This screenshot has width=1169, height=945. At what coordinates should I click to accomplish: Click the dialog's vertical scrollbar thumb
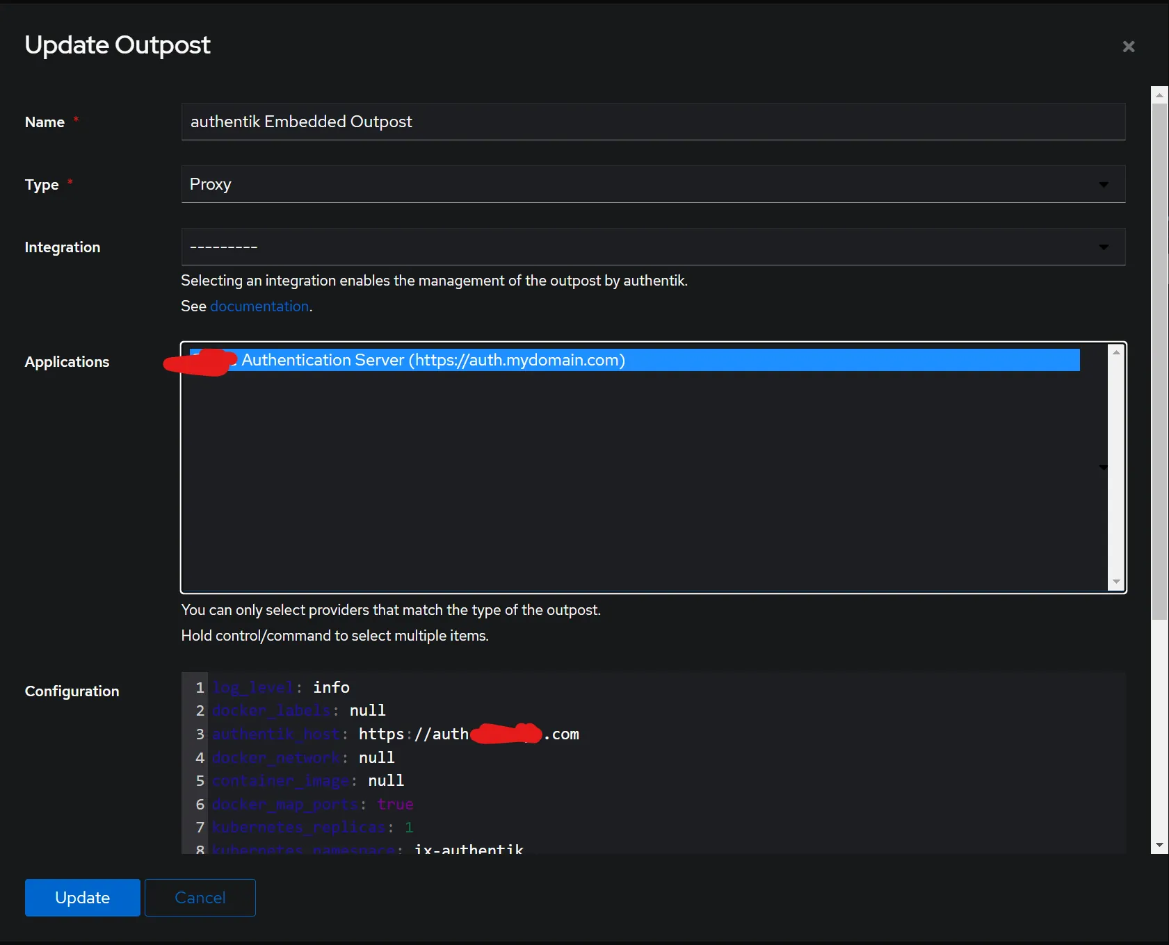1159,361
